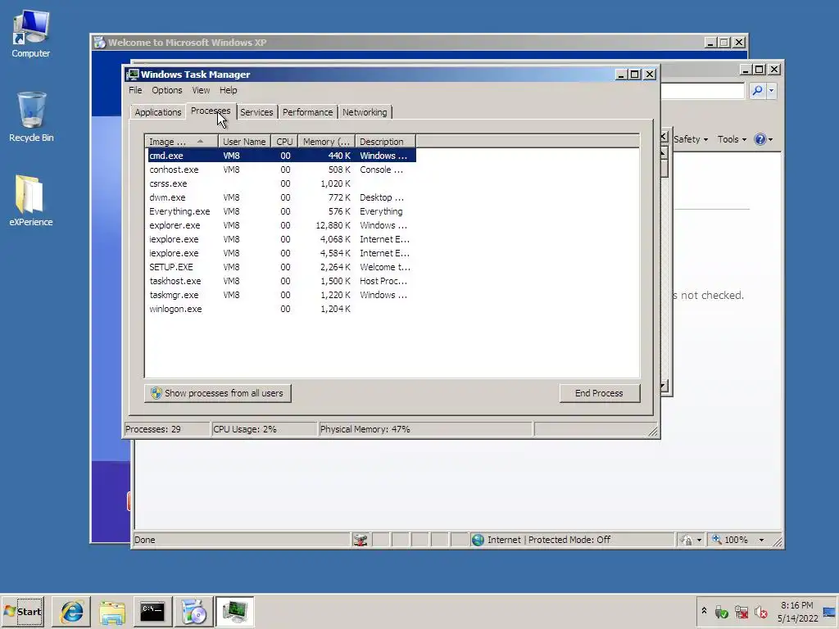
Task: Open the eXPerience folder icon
Action: tap(30, 201)
